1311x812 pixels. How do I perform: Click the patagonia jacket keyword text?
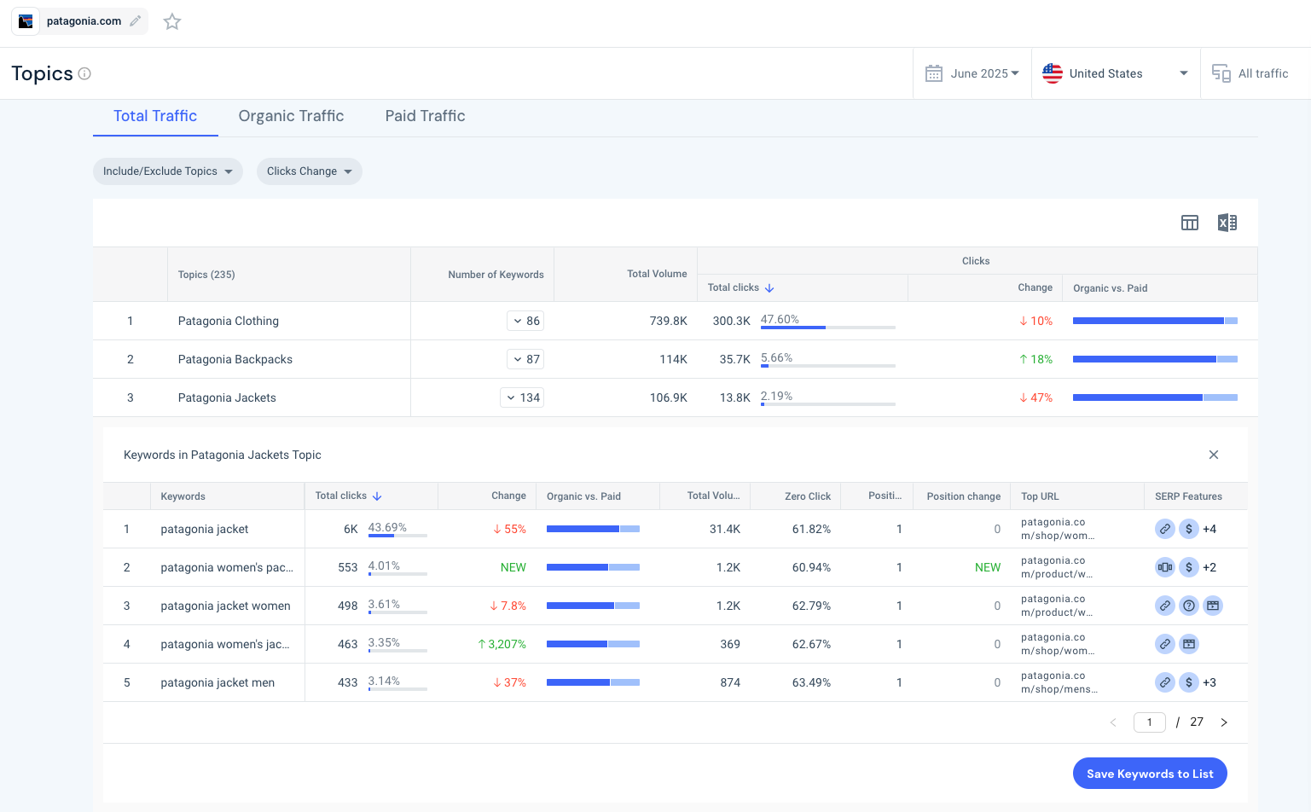point(205,529)
